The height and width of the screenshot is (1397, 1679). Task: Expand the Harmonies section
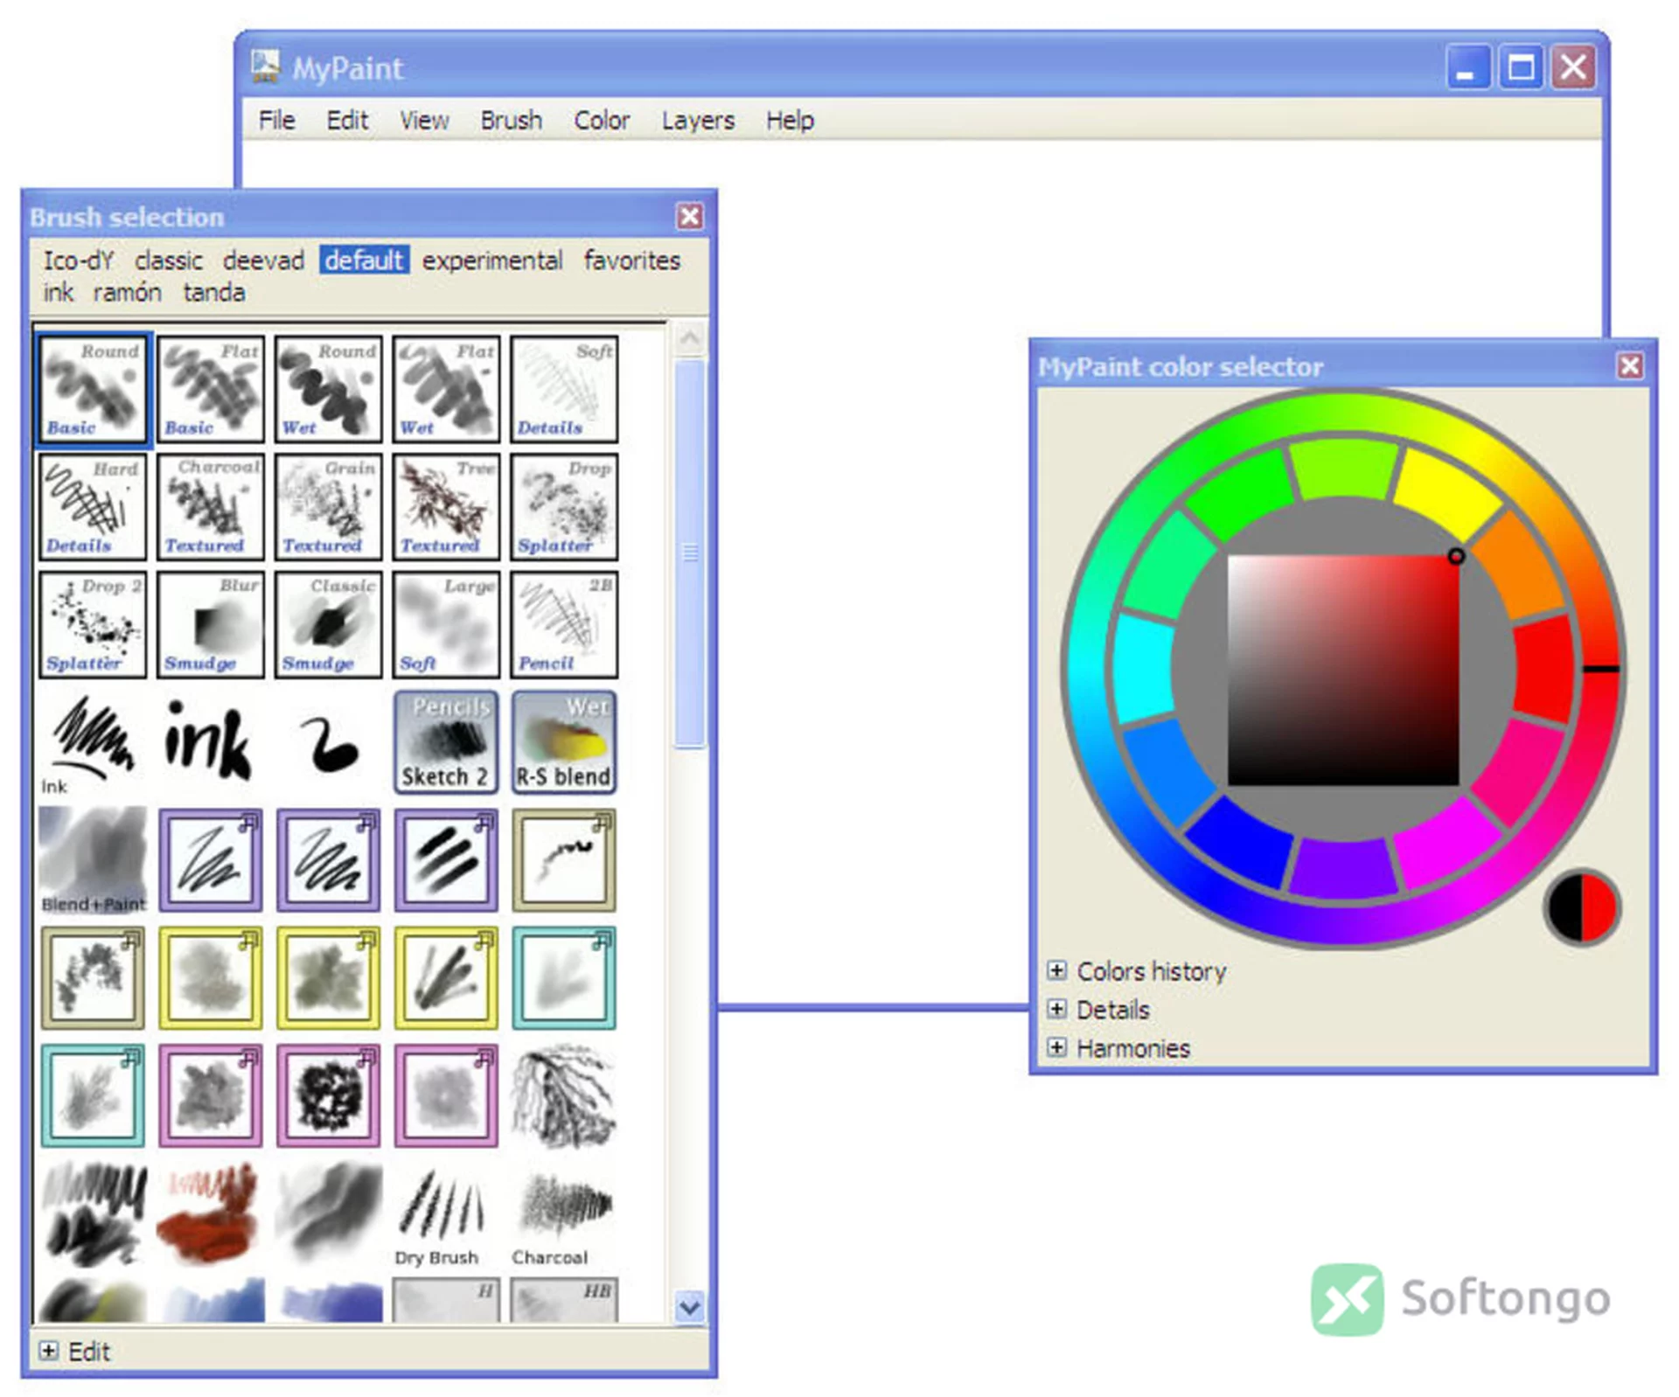(x=1057, y=1047)
